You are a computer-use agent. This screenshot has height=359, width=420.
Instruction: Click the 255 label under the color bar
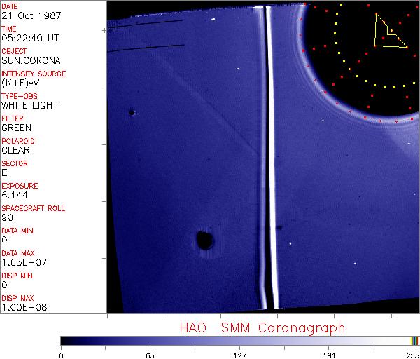pos(412,354)
